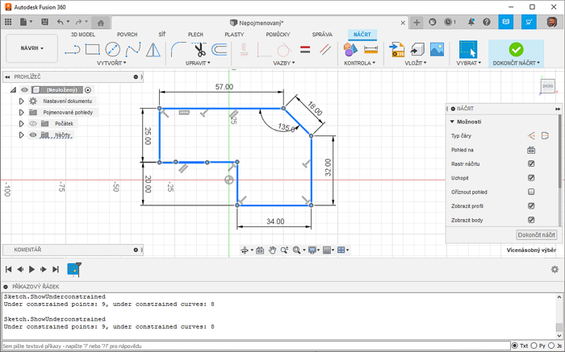Open the Measure tool

point(370,49)
